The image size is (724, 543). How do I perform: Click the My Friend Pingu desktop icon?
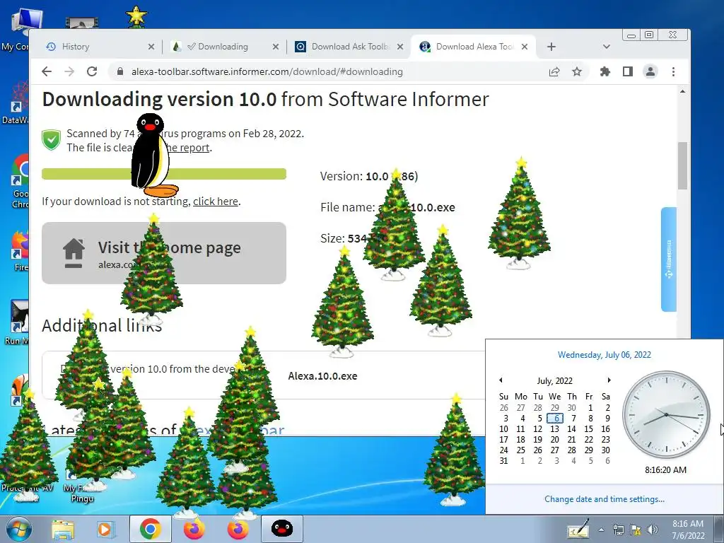click(x=82, y=489)
